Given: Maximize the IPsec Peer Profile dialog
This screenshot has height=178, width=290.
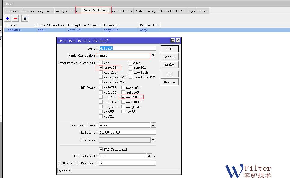Looking at the screenshot, I should [x=172, y=41].
